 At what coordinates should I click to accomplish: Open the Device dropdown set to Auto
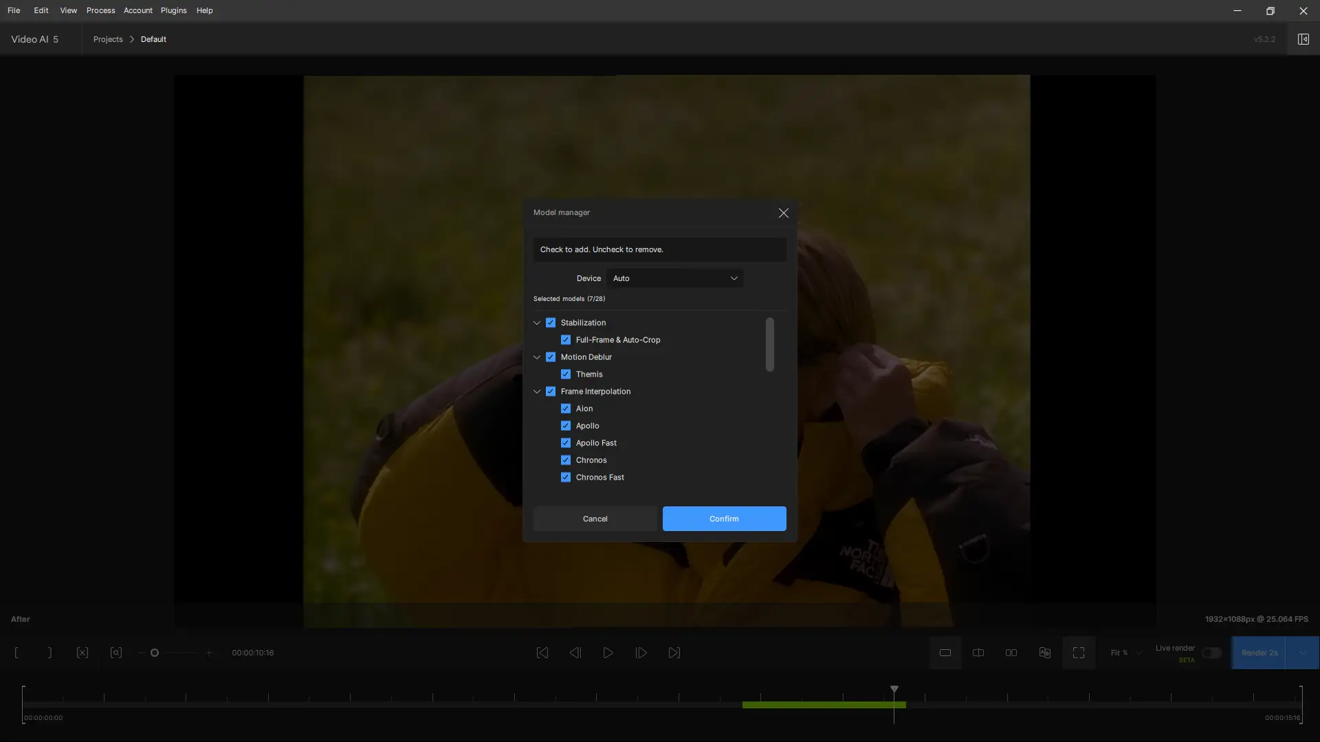[674, 278]
